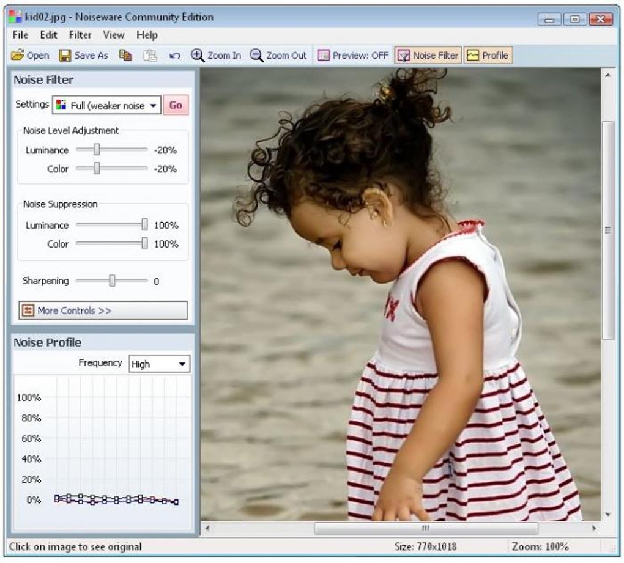Open the Frequency dropdown set to High

[x=159, y=364]
